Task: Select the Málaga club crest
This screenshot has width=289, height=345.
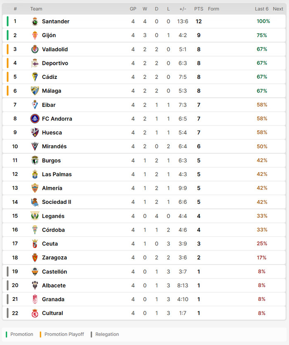Action: click(35, 91)
